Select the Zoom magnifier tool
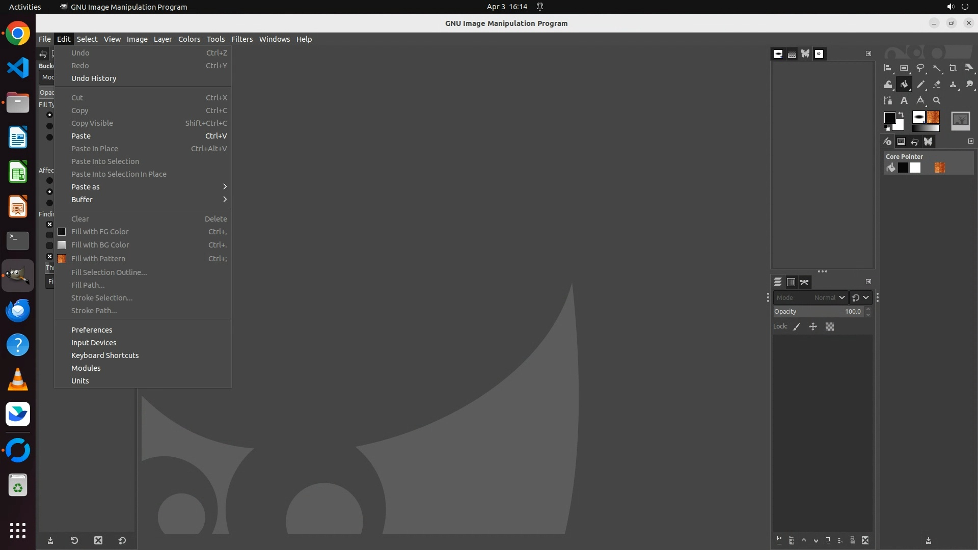The image size is (978, 550). coord(936,101)
